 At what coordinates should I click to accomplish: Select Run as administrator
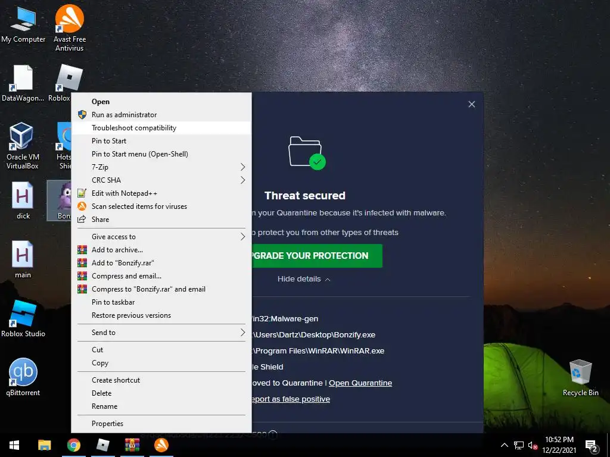click(x=161, y=115)
